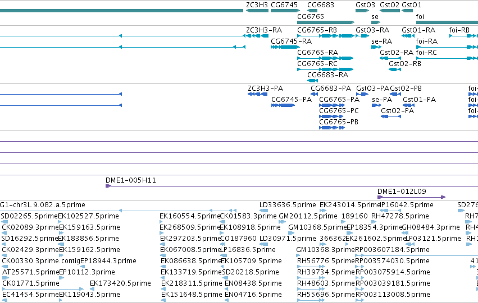Select the EK268509.5prime EST label
This screenshot has width=478, height=303.
tap(190, 227)
